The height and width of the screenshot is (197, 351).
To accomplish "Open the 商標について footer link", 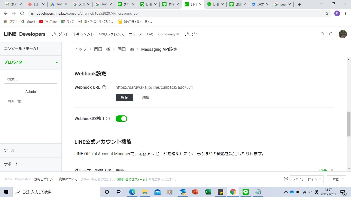I will 68,179.
